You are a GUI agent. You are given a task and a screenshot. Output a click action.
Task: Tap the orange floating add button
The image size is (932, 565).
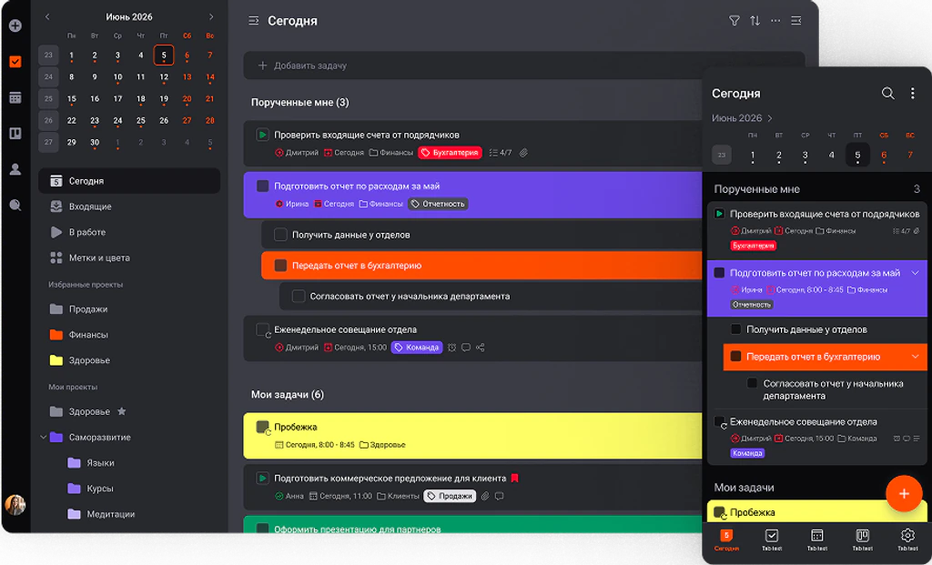pos(904,493)
